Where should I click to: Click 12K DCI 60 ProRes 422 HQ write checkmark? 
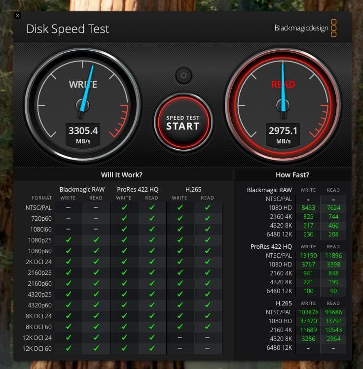click(124, 348)
